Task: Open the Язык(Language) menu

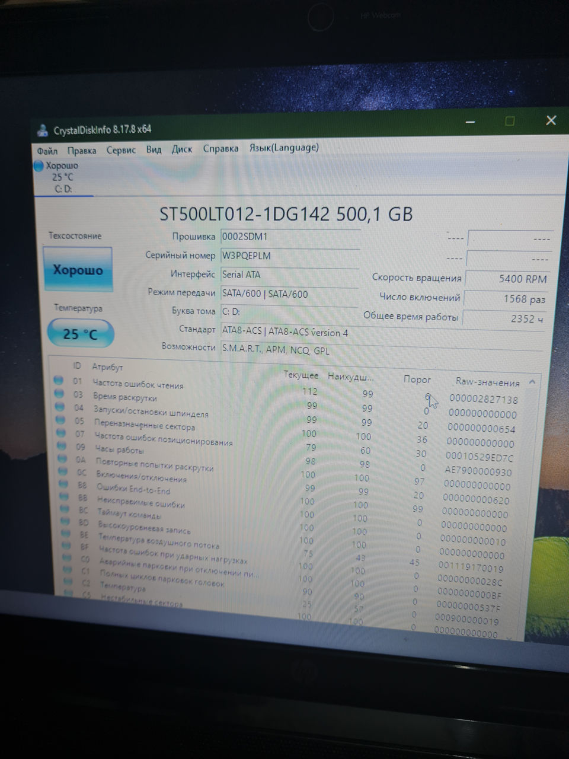Action: (284, 147)
